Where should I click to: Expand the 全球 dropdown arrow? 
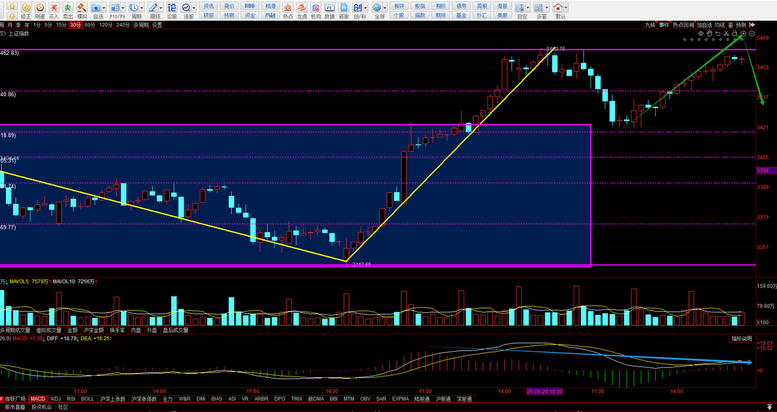385,7
